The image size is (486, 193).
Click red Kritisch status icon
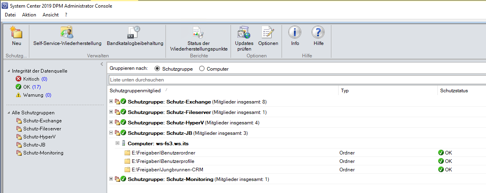[x=18, y=79]
